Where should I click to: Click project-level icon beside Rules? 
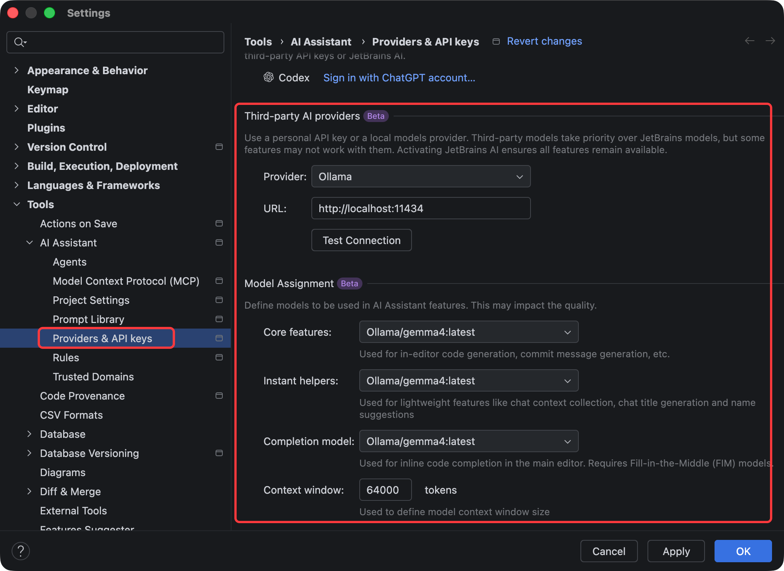[219, 357]
